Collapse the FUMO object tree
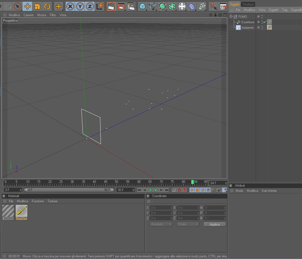302x259 pixels. (x=231, y=16)
